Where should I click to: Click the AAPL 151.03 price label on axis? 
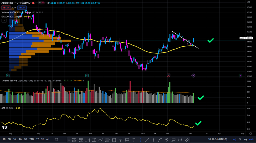[x=246, y=38]
